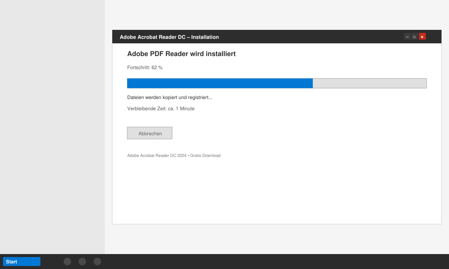Close the installer with the red X button

pos(422,36)
